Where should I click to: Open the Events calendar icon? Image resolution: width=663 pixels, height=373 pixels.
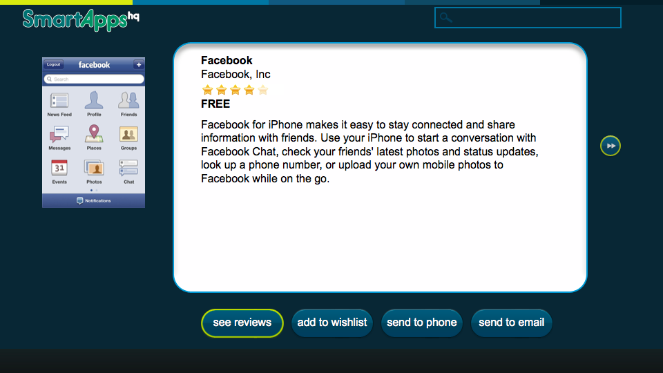pyautogui.click(x=59, y=167)
